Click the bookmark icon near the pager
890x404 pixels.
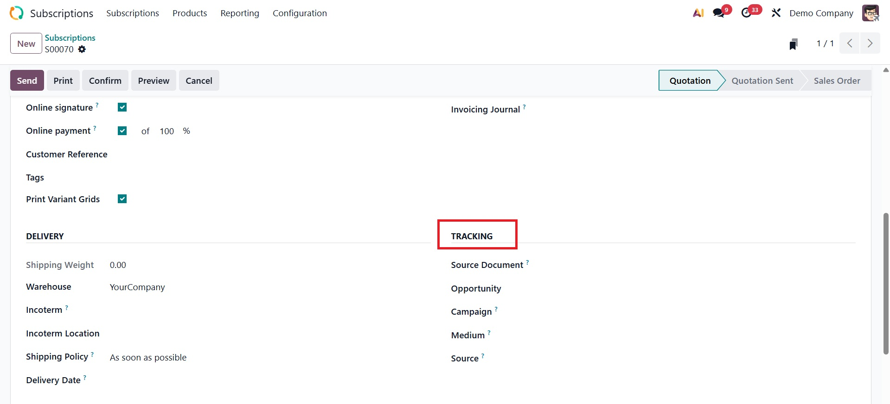(x=794, y=44)
